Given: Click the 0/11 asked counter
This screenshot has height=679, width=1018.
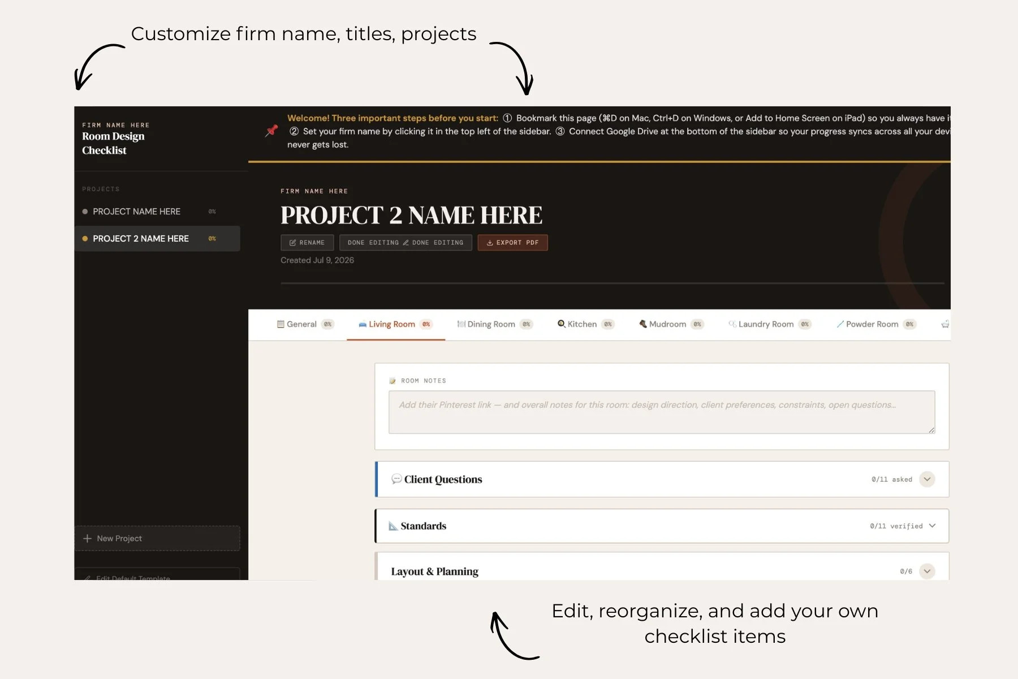Looking at the screenshot, I should click(x=892, y=479).
